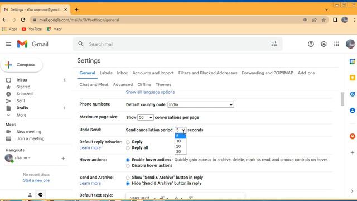The width and height of the screenshot is (357, 201).
Task: Show search options filter icon
Action: [x=274, y=44]
